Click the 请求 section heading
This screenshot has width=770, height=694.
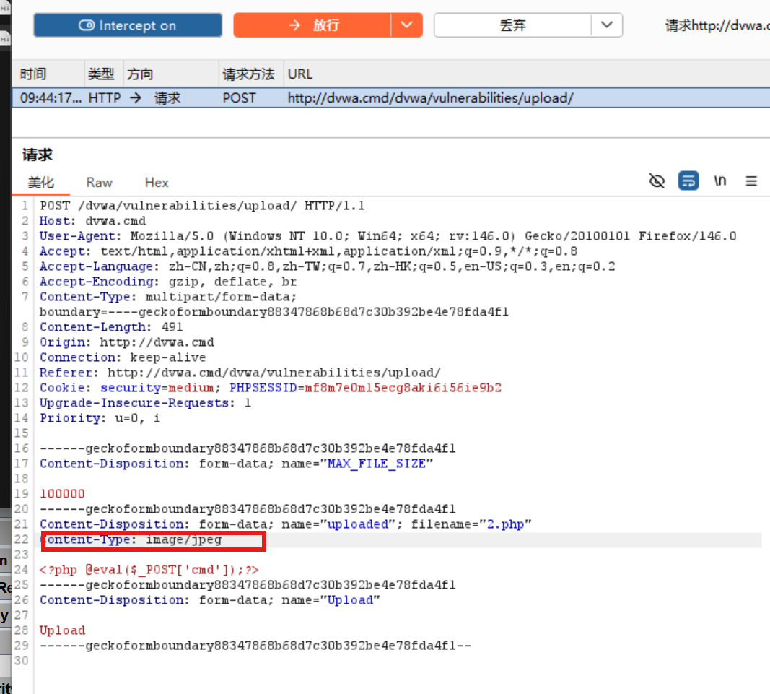[38, 155]
